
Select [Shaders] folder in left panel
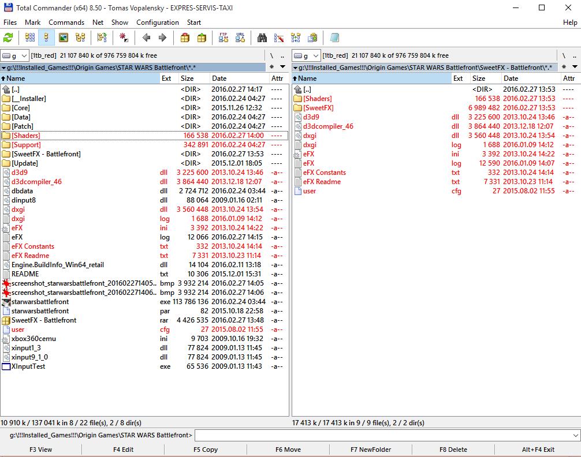144,136
